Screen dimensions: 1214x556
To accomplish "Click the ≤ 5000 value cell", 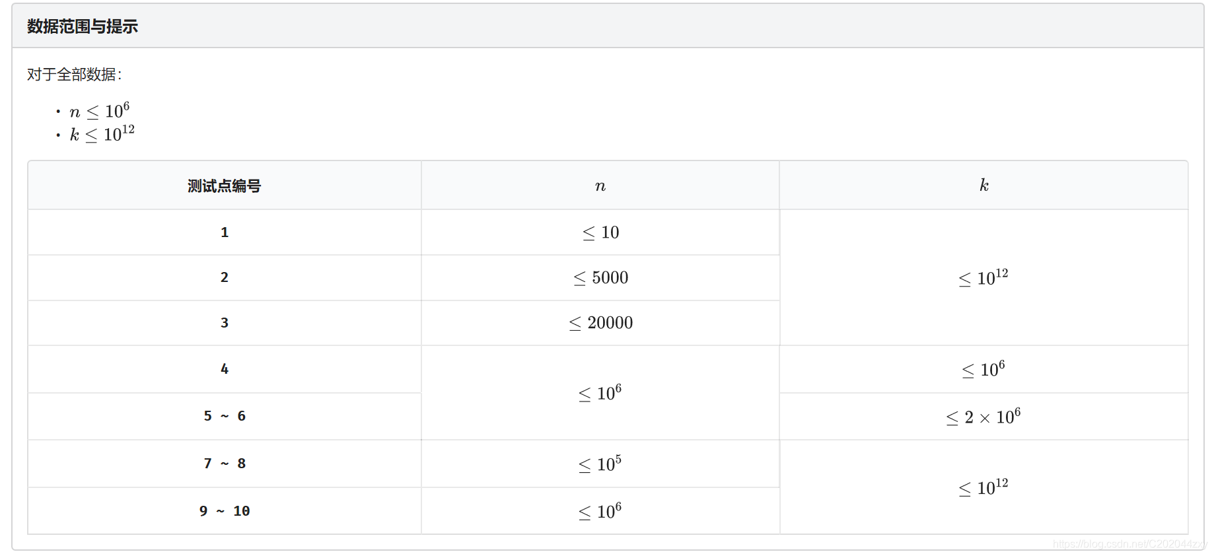I will coord(600,277).
